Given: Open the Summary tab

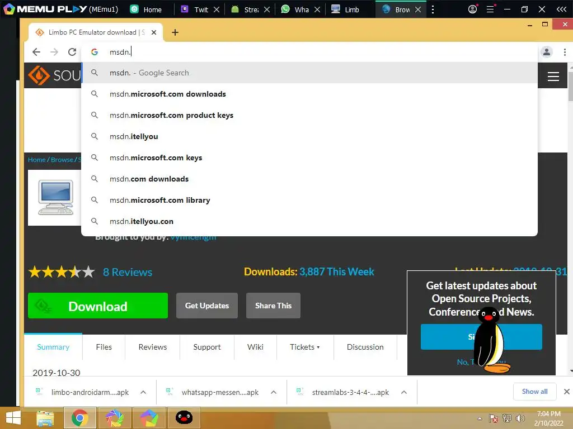Looking at the screenshot, I should tap(53, 347).
